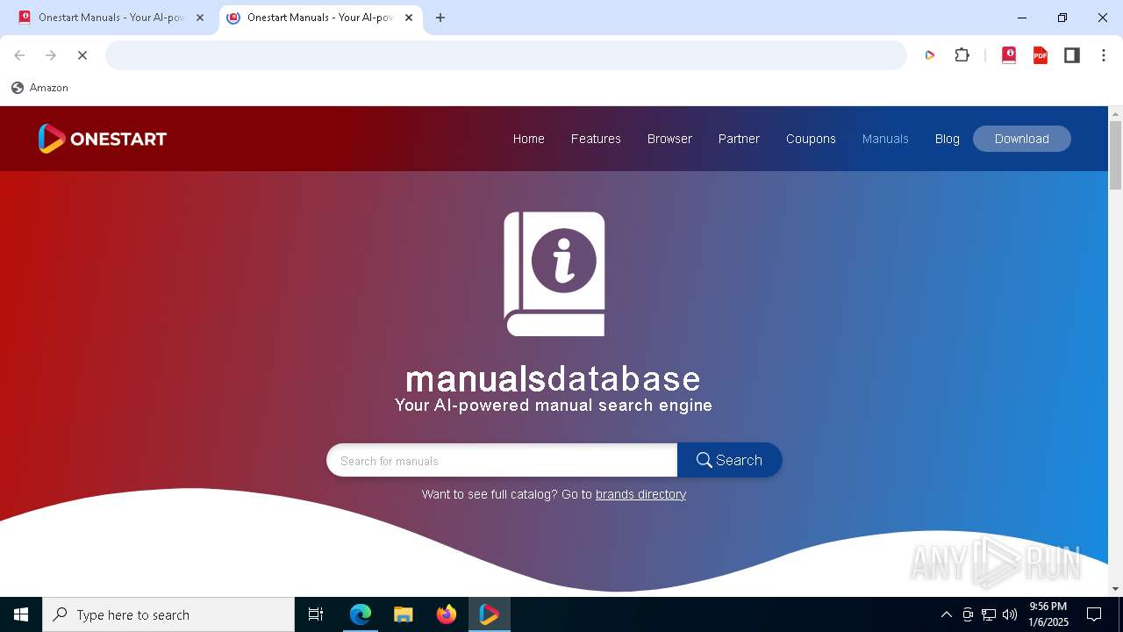The image size is (1123, 632).
Task: Open the Extensions puzzle icon
Action: [x=962, y=55]
